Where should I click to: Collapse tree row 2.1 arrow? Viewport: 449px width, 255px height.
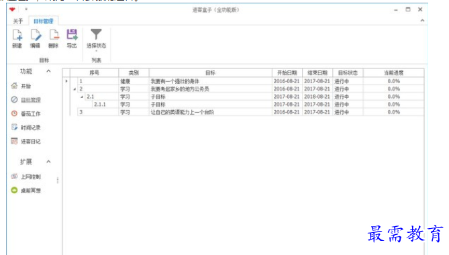82,97
